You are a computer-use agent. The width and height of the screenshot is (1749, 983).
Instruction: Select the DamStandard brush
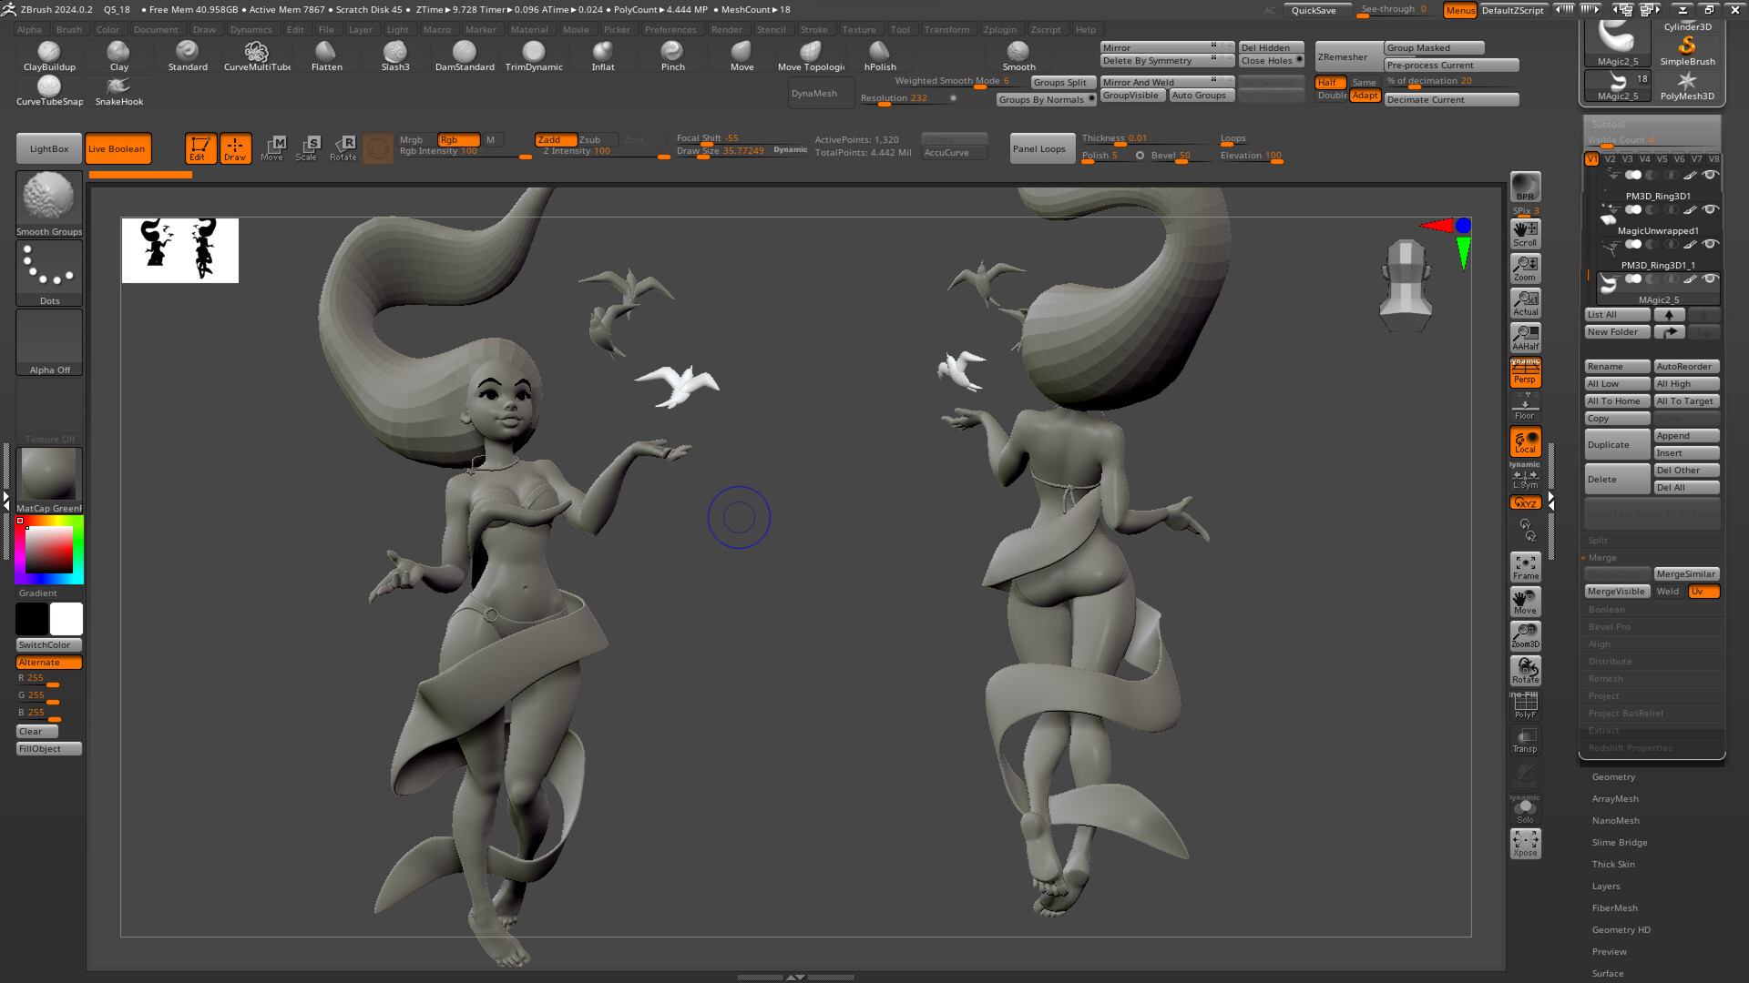tap(465, 55)
